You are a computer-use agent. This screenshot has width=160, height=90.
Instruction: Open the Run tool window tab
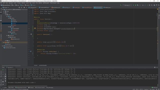pyautogui.click(x=5, y=87)
